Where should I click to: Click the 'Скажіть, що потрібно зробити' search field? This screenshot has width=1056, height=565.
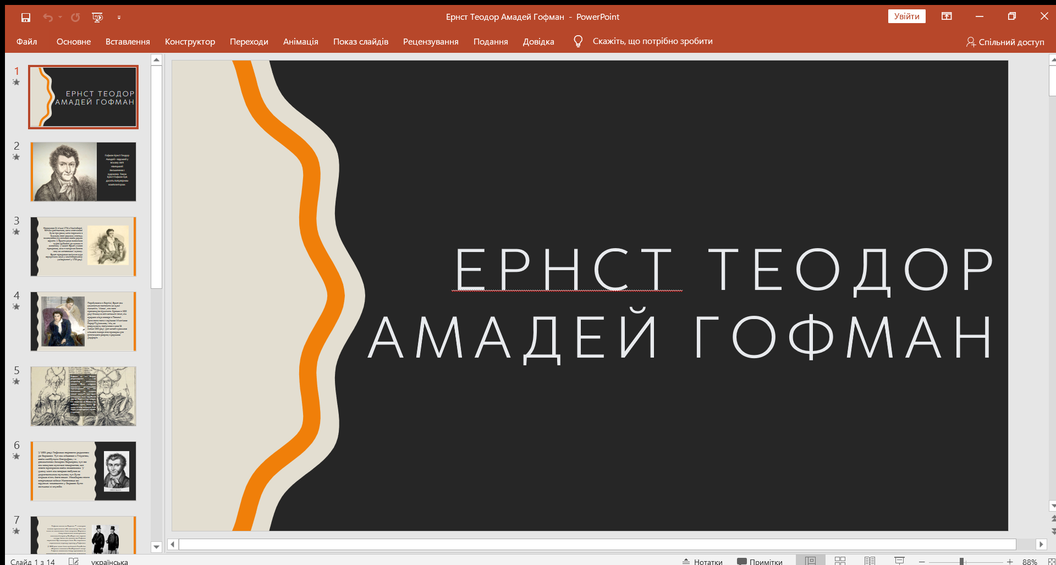652,41
